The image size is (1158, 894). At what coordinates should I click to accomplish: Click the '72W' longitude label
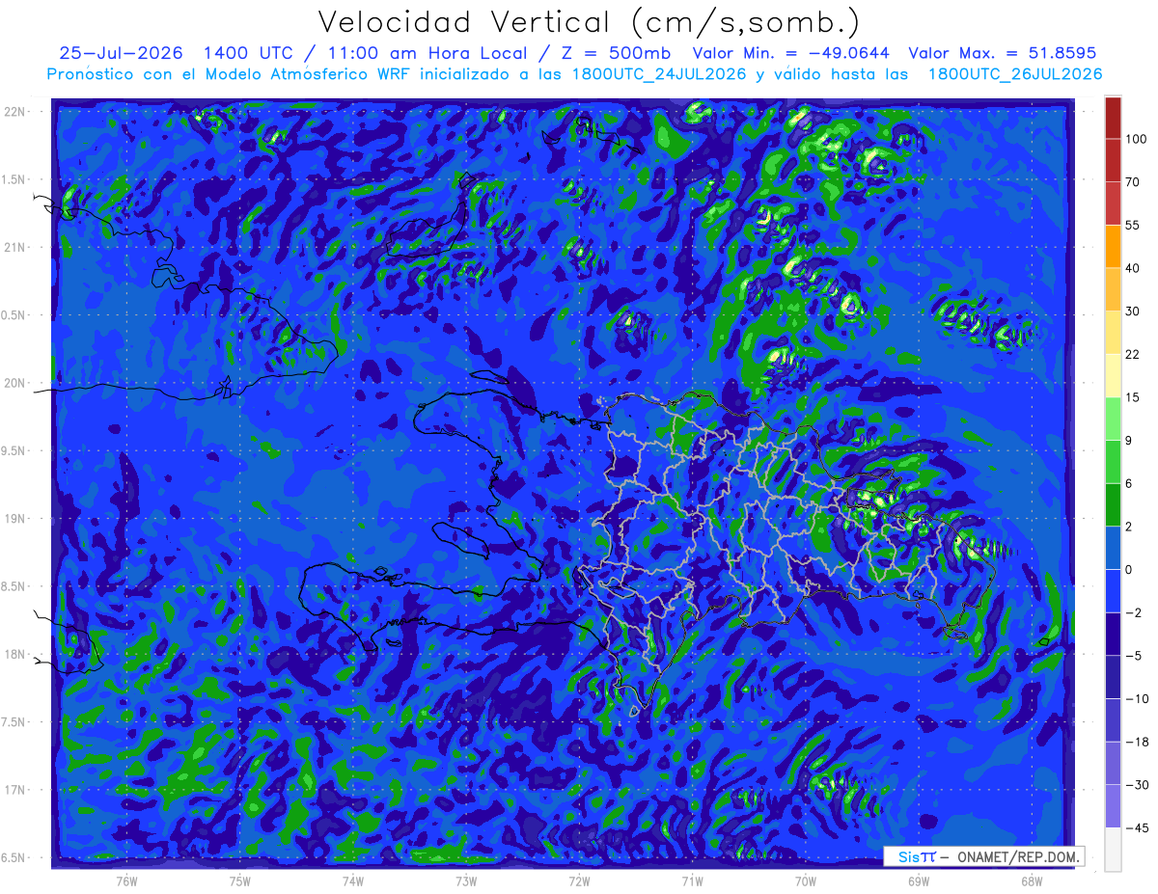click(579, 880)
